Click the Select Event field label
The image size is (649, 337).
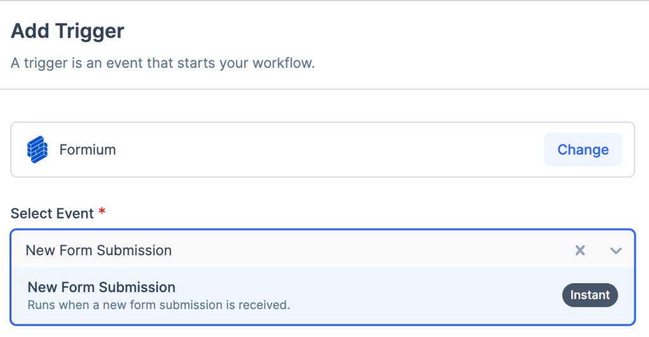pyautogui.click(x=52, y=213)
